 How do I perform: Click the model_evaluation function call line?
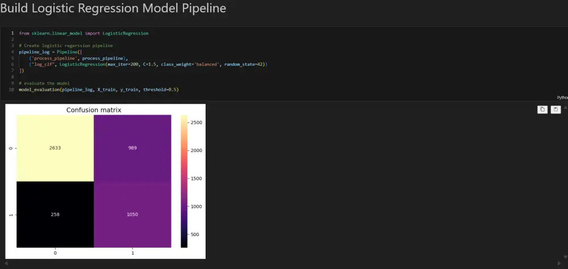pos(98,90)
